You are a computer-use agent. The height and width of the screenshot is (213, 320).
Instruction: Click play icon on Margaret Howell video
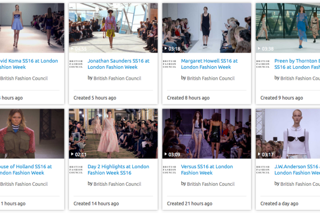(165, 48)
